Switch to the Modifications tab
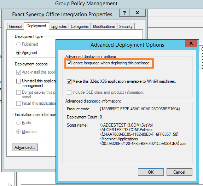Viewport: 203px width, 186px height. [104, 27]
